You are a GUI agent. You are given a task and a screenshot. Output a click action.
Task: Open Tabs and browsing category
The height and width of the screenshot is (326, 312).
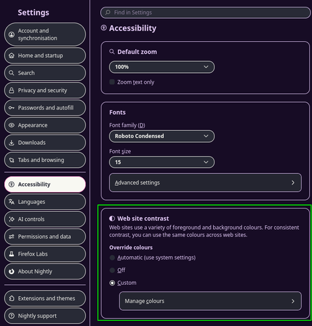tap(45, 160)
